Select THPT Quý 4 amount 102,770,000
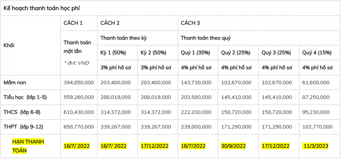Screen dimensions: 341x159 (317, 127)
